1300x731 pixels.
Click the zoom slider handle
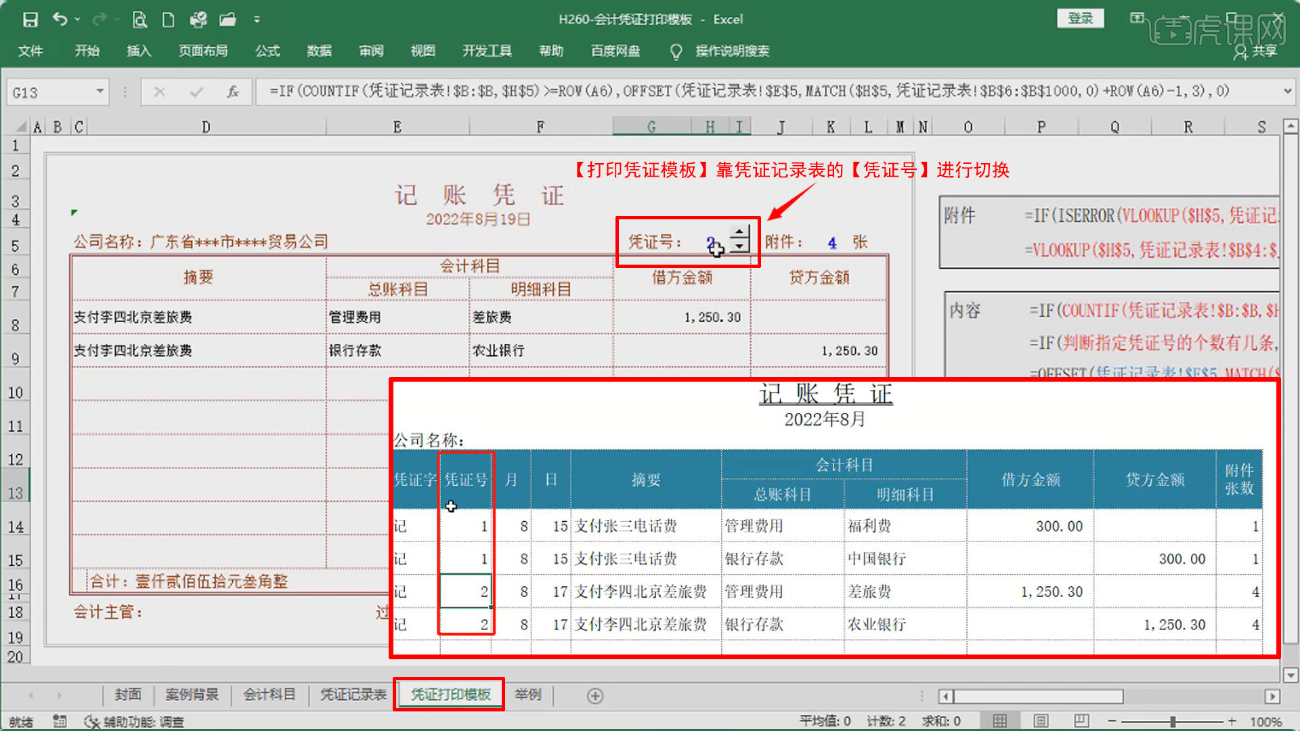1173,722
